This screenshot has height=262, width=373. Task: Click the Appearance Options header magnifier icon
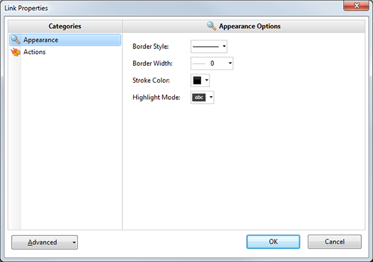[x=211, y=26]
